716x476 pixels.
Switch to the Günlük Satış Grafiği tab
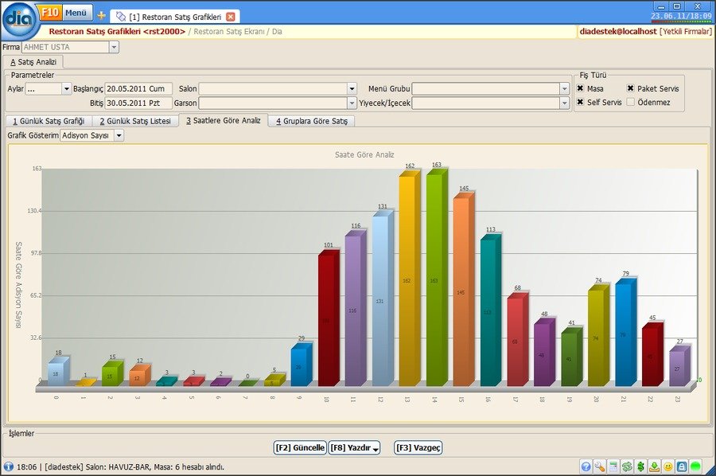point(49,121)
